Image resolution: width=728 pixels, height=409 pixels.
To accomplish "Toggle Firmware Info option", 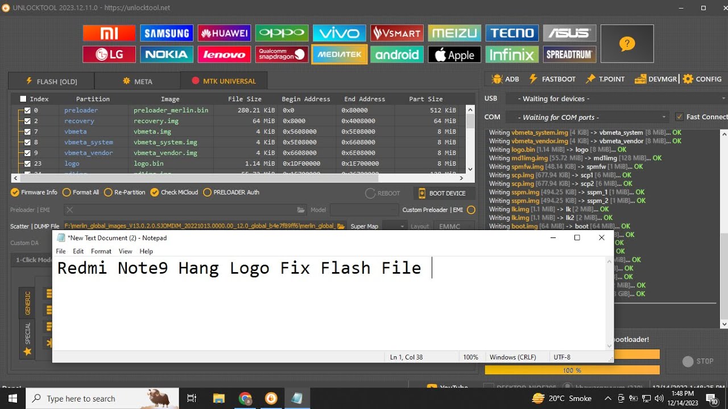I will (x=34, y=192).
